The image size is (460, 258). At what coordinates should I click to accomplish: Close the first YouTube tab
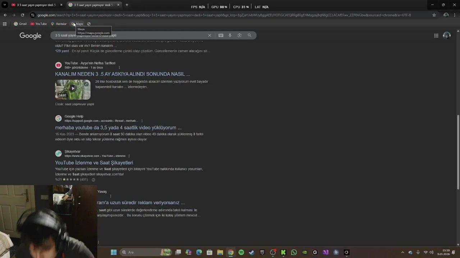pos(61,5)
